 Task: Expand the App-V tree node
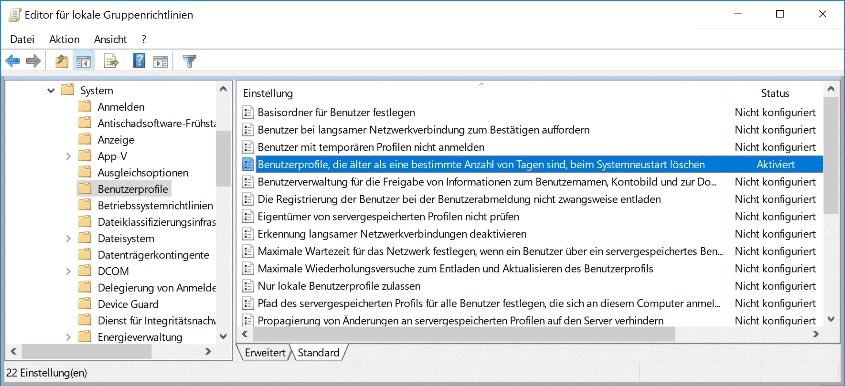68,156
